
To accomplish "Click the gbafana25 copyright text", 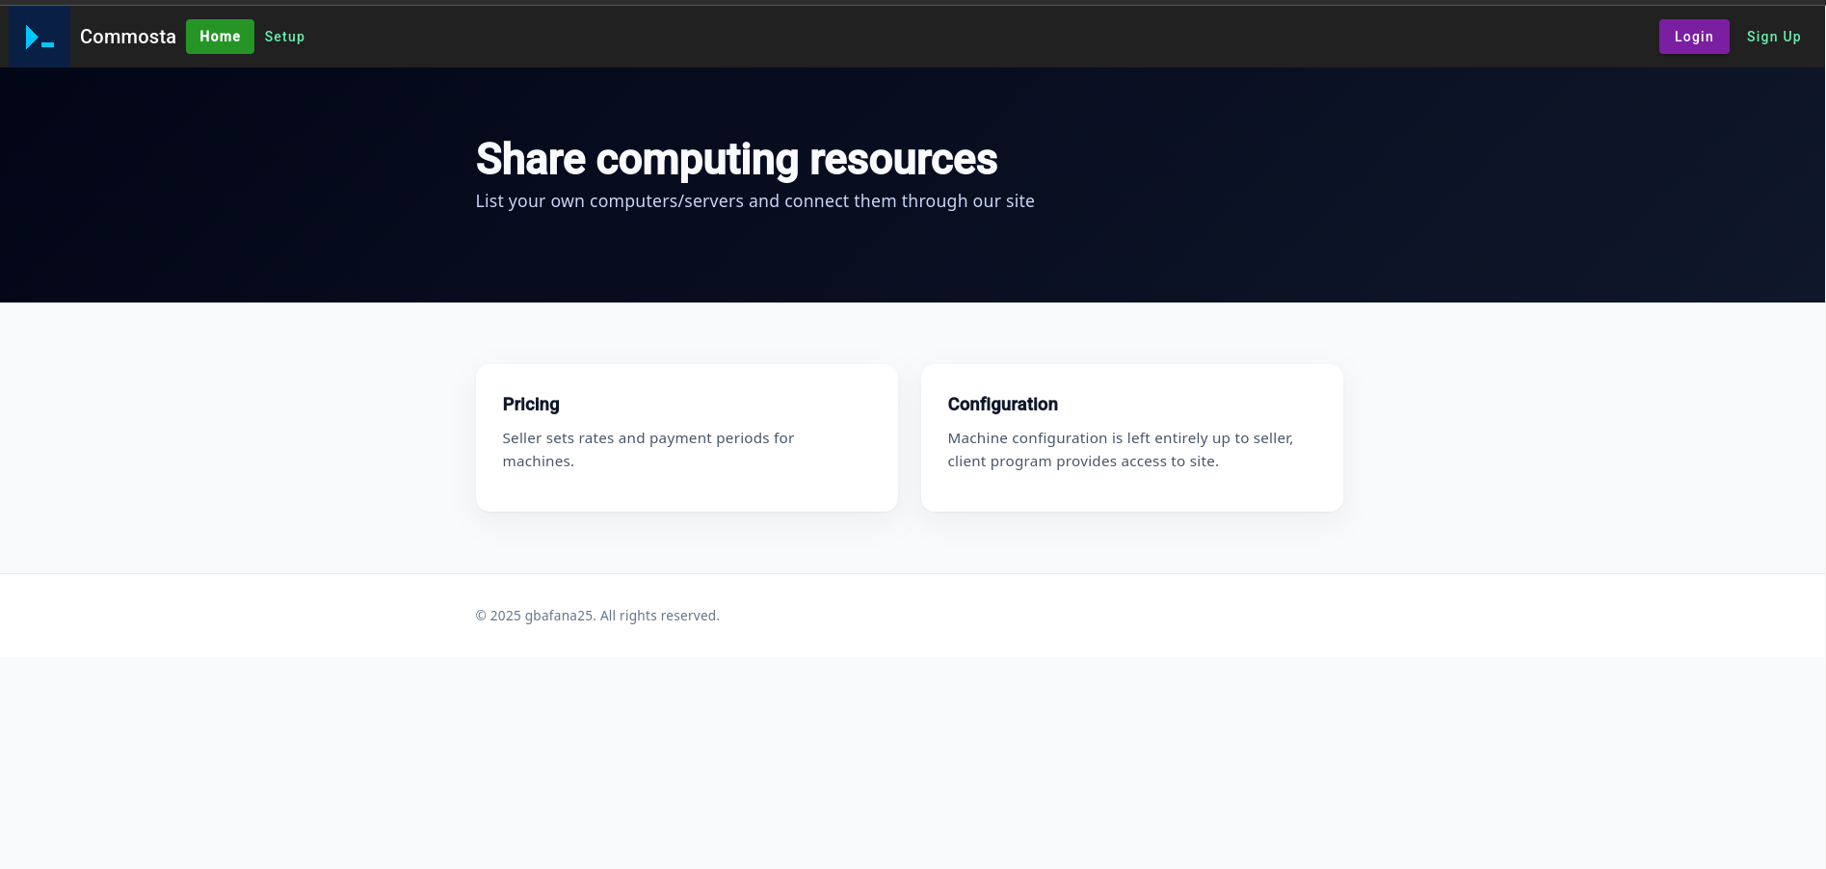I will [597, 616].
